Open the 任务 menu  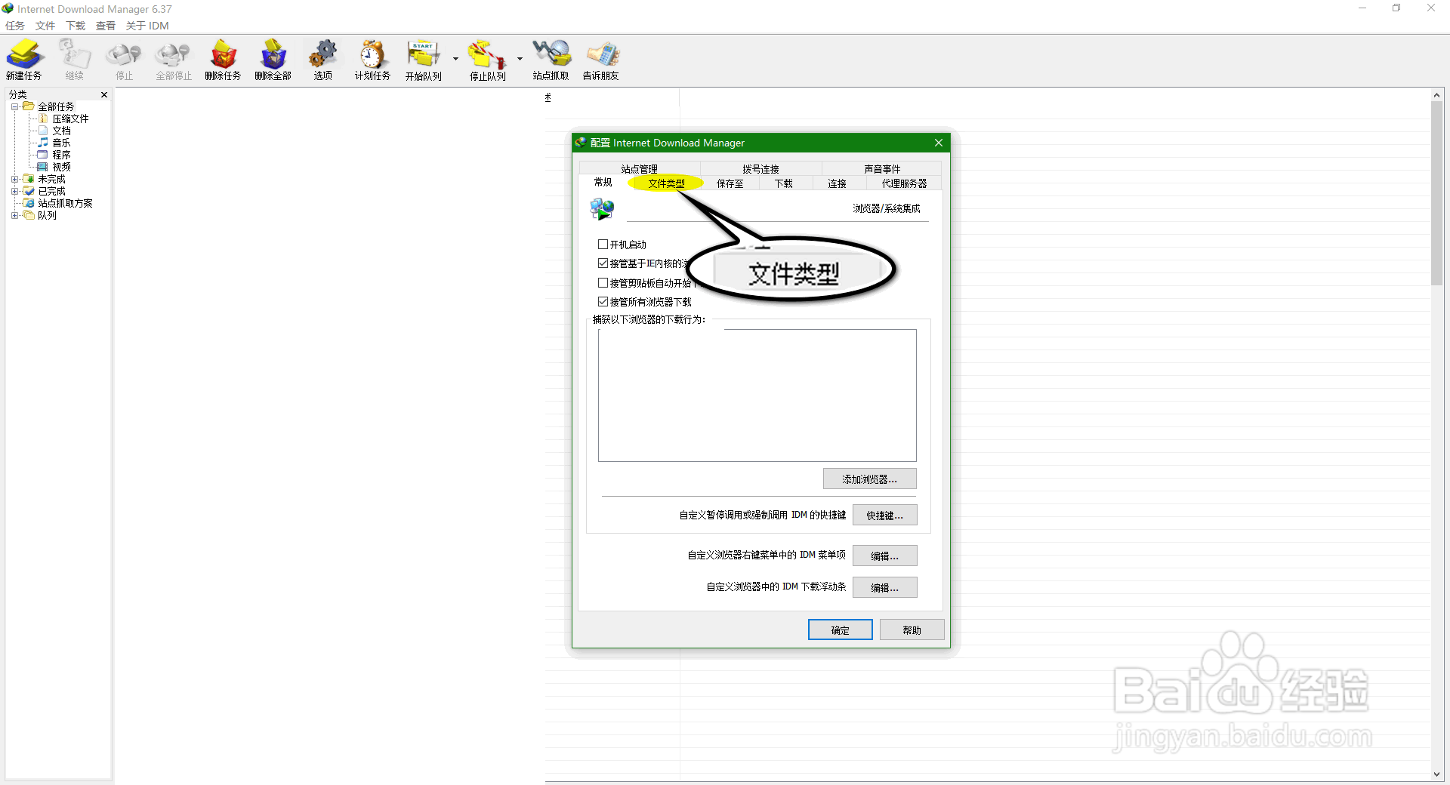pos(15,26)
